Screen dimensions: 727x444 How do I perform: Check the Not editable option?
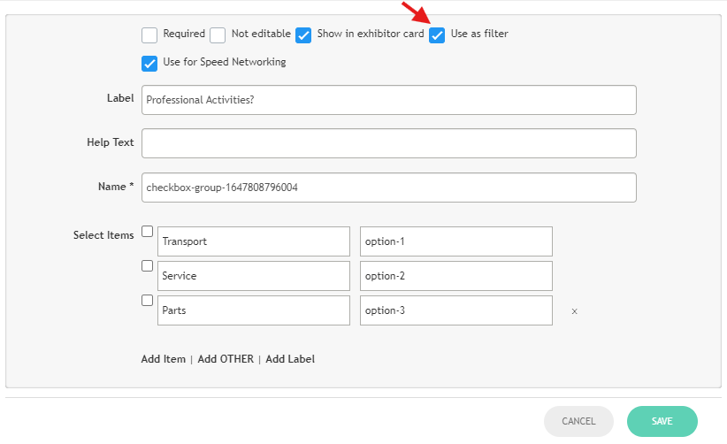coord(218,35)
